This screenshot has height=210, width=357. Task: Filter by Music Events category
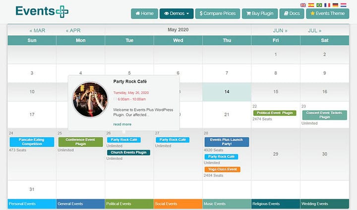227,204
